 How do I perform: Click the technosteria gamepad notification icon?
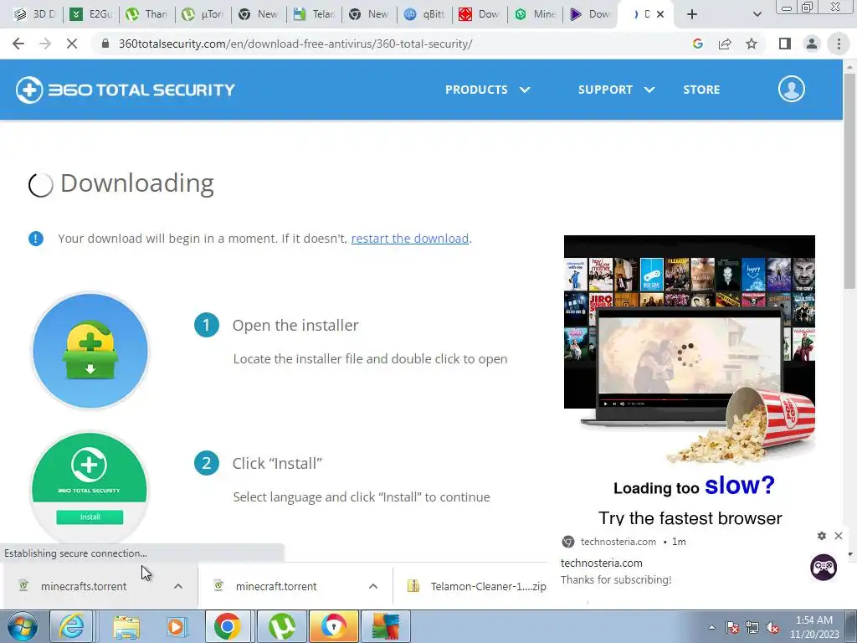coord(824,567)
